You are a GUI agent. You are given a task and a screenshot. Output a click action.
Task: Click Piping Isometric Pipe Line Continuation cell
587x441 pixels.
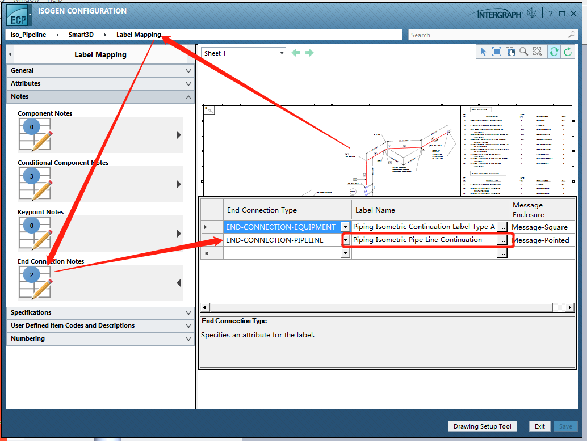[x=425, y=240]
